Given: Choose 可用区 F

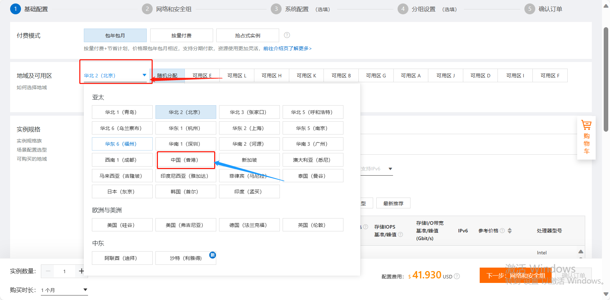Looking at the screenshot, I should 550,76.
